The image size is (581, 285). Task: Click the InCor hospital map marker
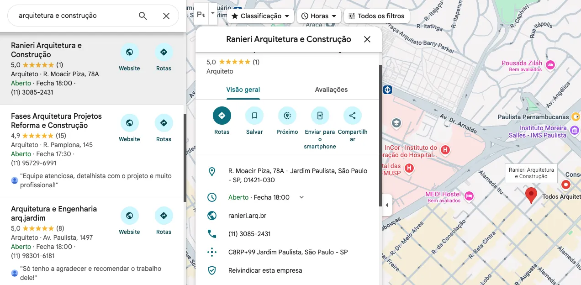[x=445, y=149]
